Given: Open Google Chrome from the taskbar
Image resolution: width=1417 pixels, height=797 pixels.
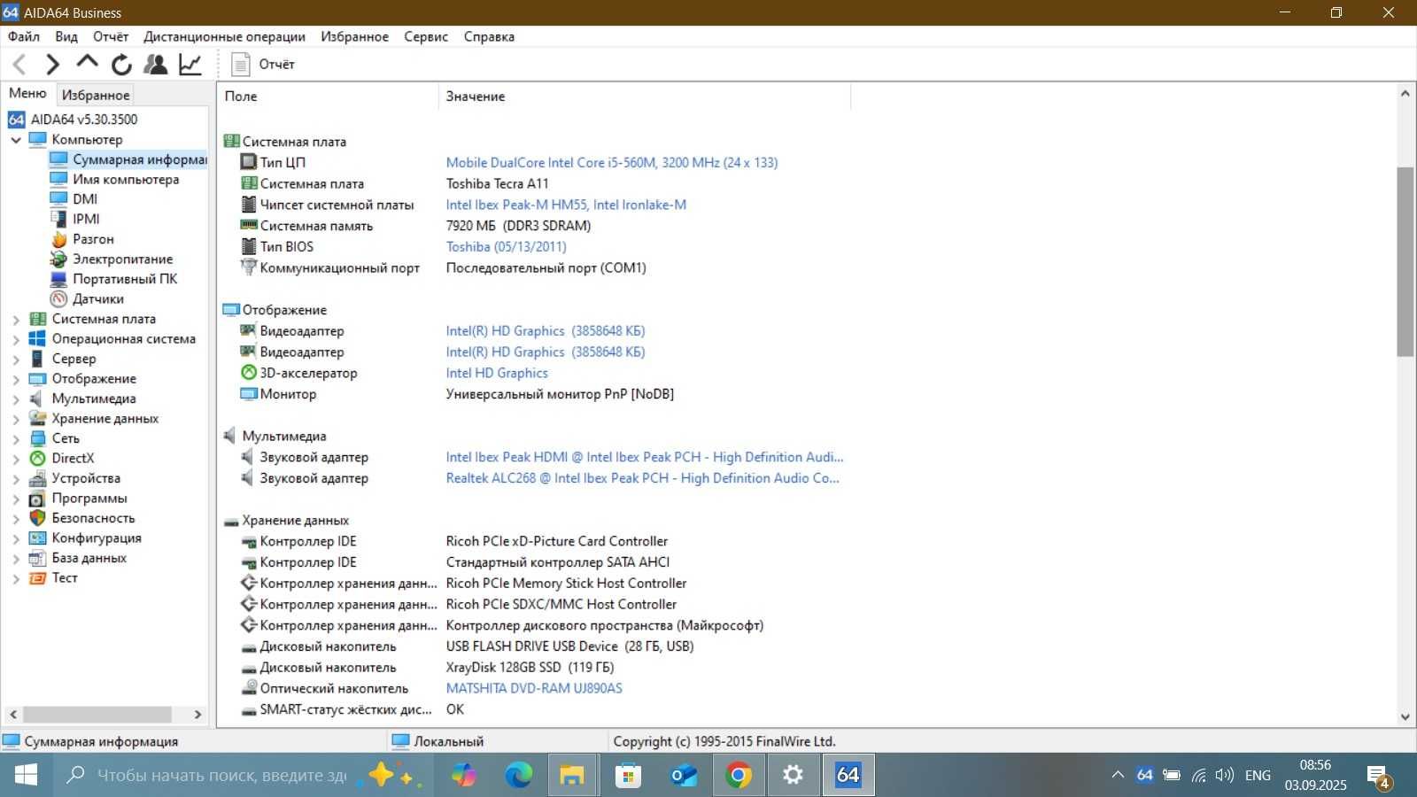Looking at the screenshot, I should click(x=738, y=776).
